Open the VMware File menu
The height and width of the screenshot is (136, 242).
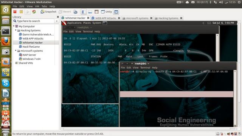pos(15,6)
